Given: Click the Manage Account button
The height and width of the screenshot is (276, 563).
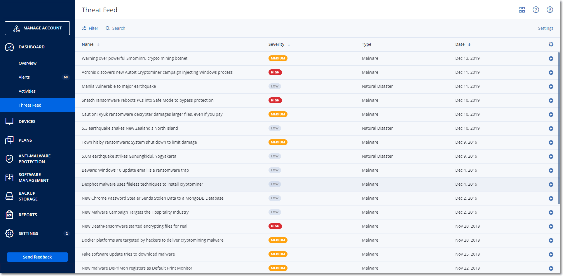Looking at the screenshot, I should tap(37, 28).
